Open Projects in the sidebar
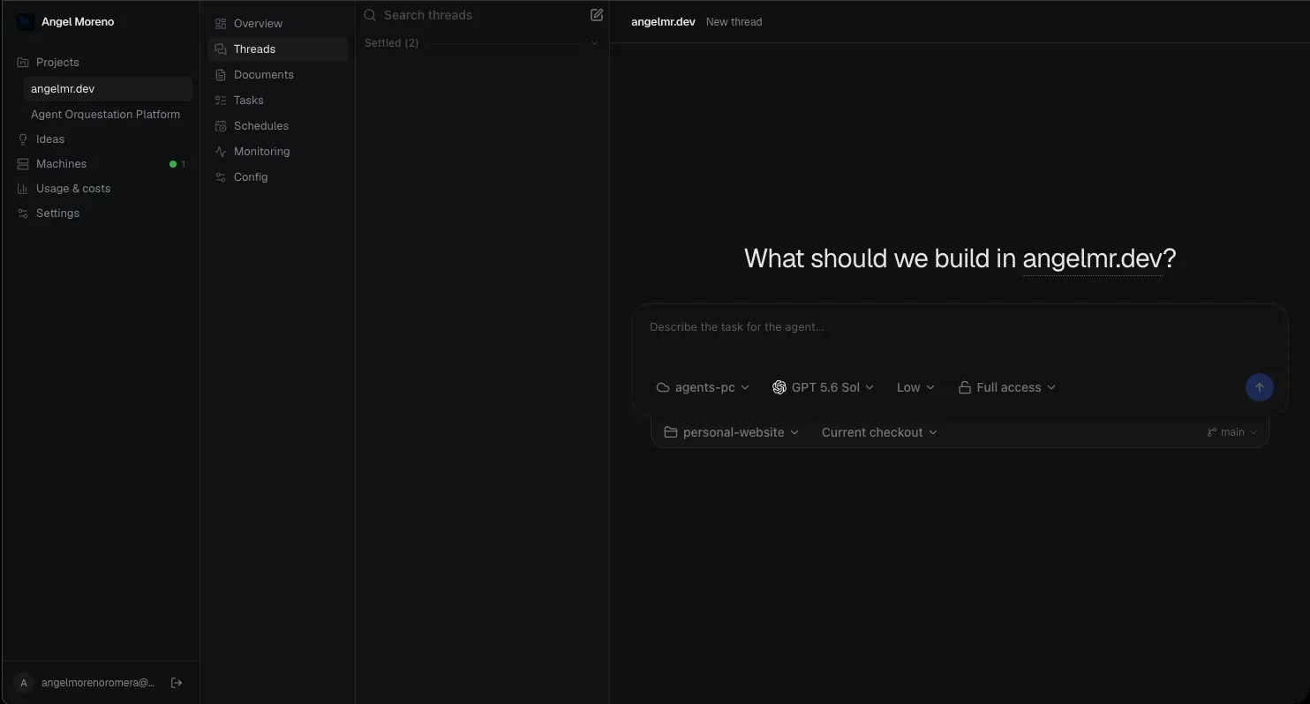Screen dimensions: 1310x704 pos(101,63)
